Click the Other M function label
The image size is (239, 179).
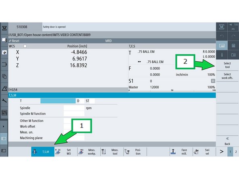click(x=31, y=121)
